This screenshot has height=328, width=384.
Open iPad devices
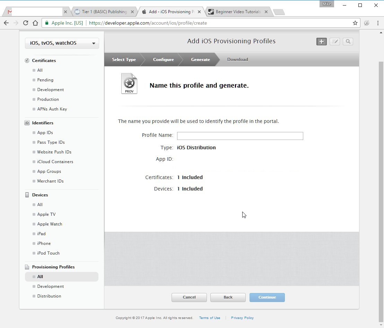click(x=41, y=234)
